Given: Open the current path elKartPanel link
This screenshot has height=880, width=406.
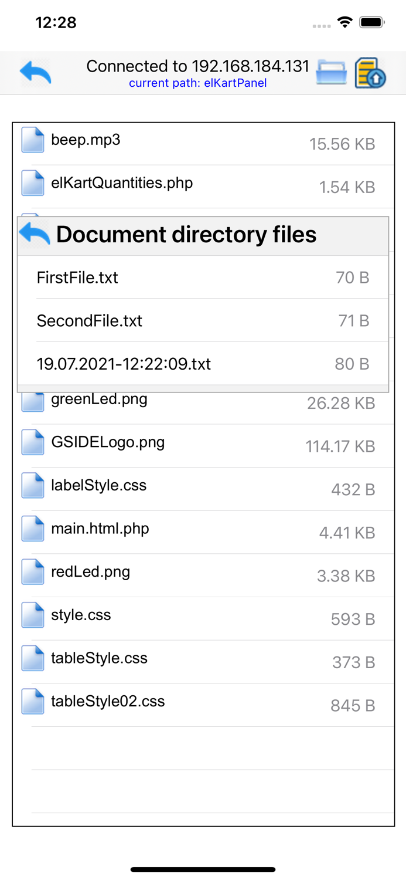Looking at the screenshot, I should pos(199,83).
